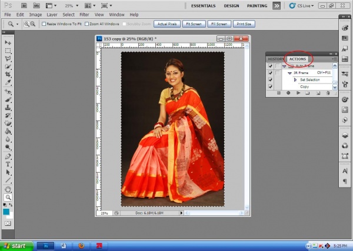Screen dimensions: 353x251
Task: Open the Filter menu
Action: 84,14
